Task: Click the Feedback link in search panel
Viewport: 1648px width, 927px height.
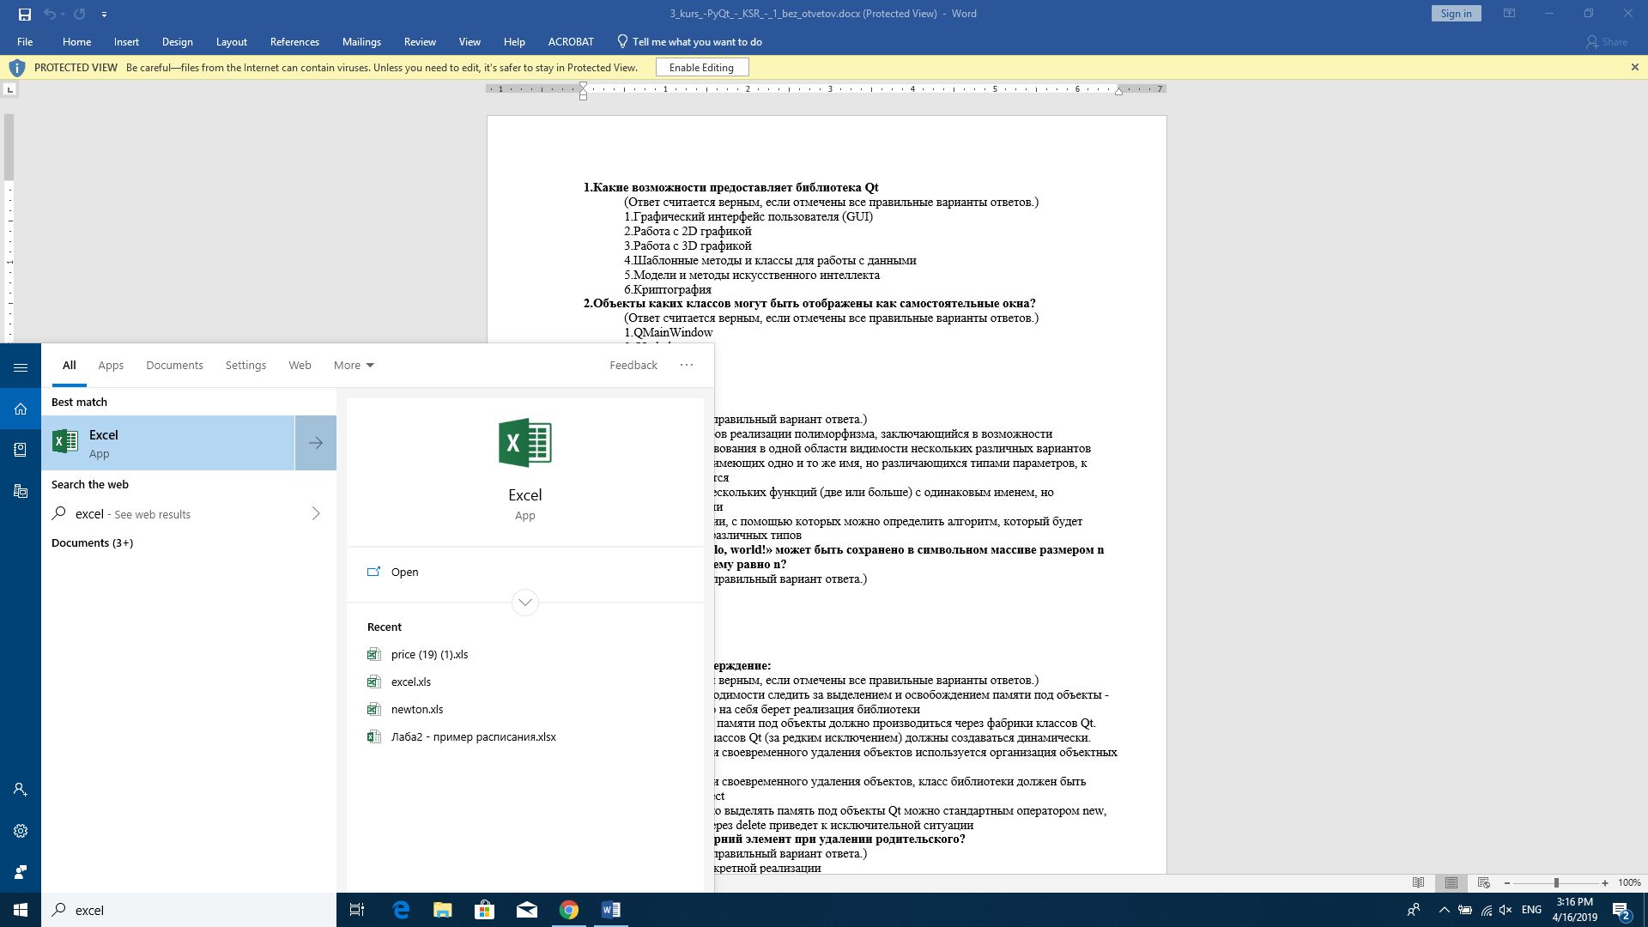Action: click(633, 365)
